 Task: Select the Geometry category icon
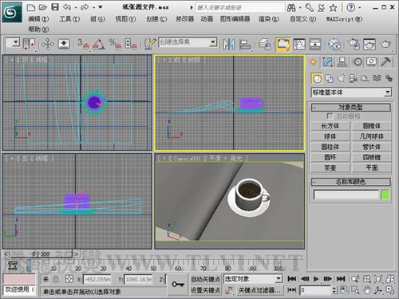[317, 78]
